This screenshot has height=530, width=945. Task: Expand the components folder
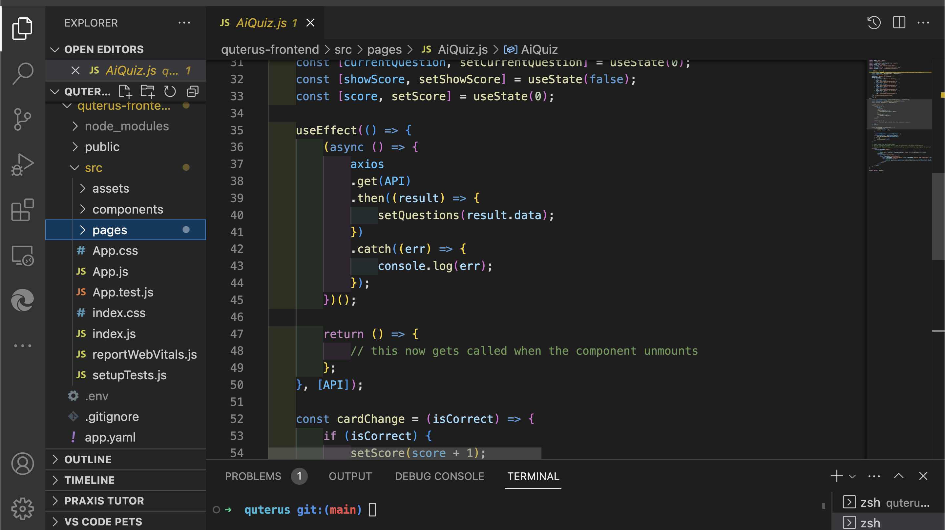(127, 209)
